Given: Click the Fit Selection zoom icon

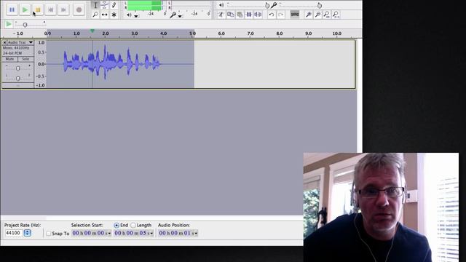Looking at the screenshot, I should pos(327,15).
